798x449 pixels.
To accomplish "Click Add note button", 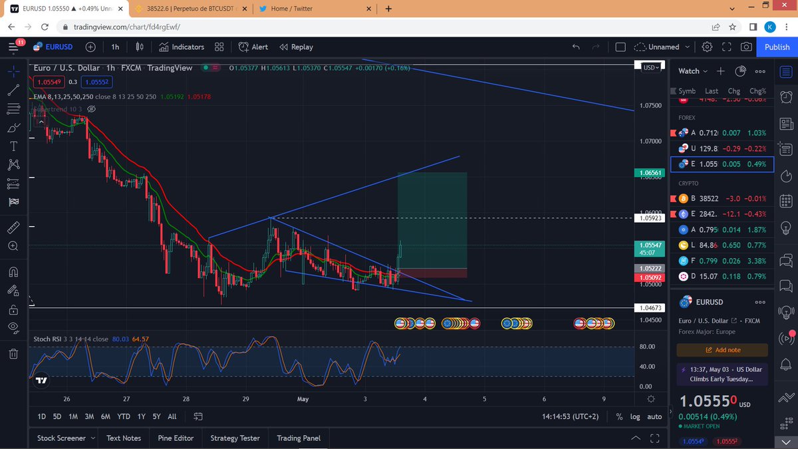I will (x=722, y=350).
